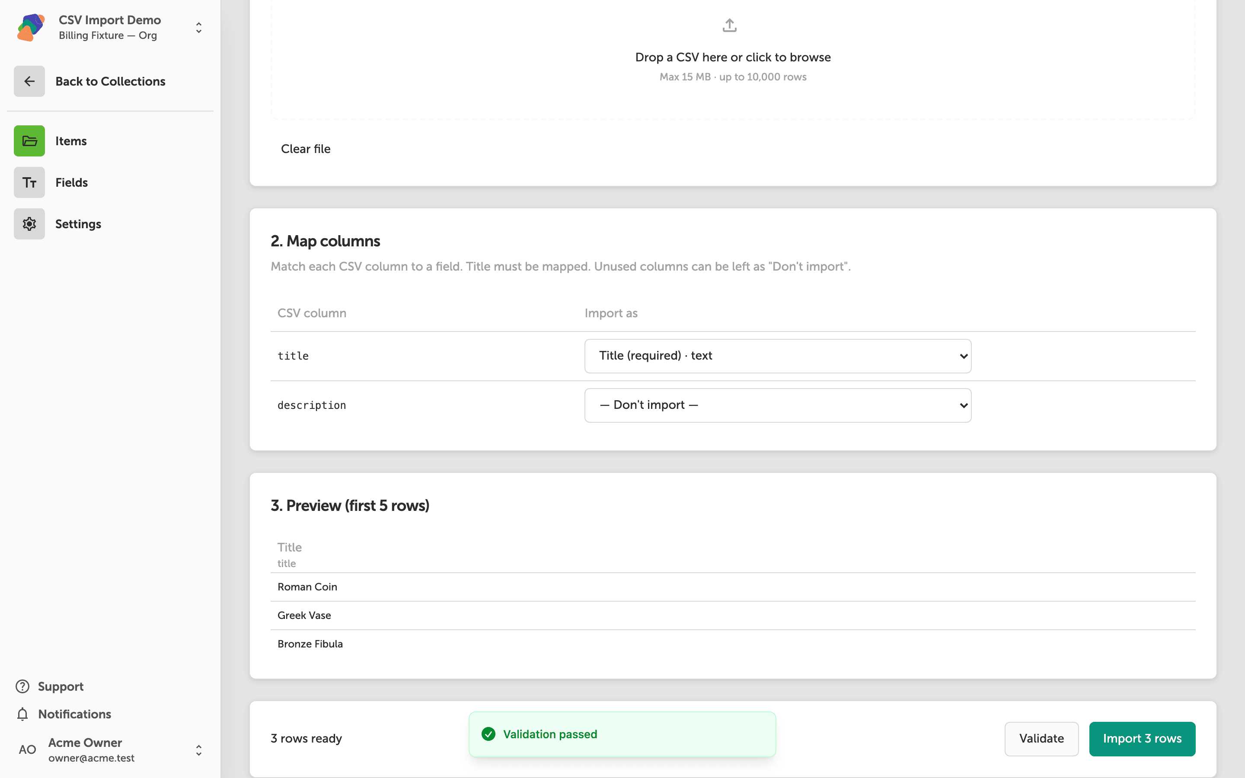Open the Settings section

click(x=78, y=224)
